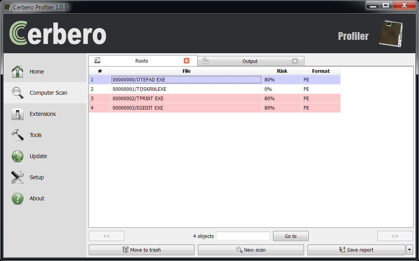Expand the Save report dropdown arrow

click(x=409, y=250)
